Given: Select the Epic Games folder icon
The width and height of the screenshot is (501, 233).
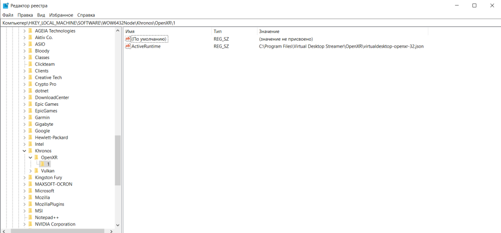Looking at the screenshot, I should pos(31,104).
